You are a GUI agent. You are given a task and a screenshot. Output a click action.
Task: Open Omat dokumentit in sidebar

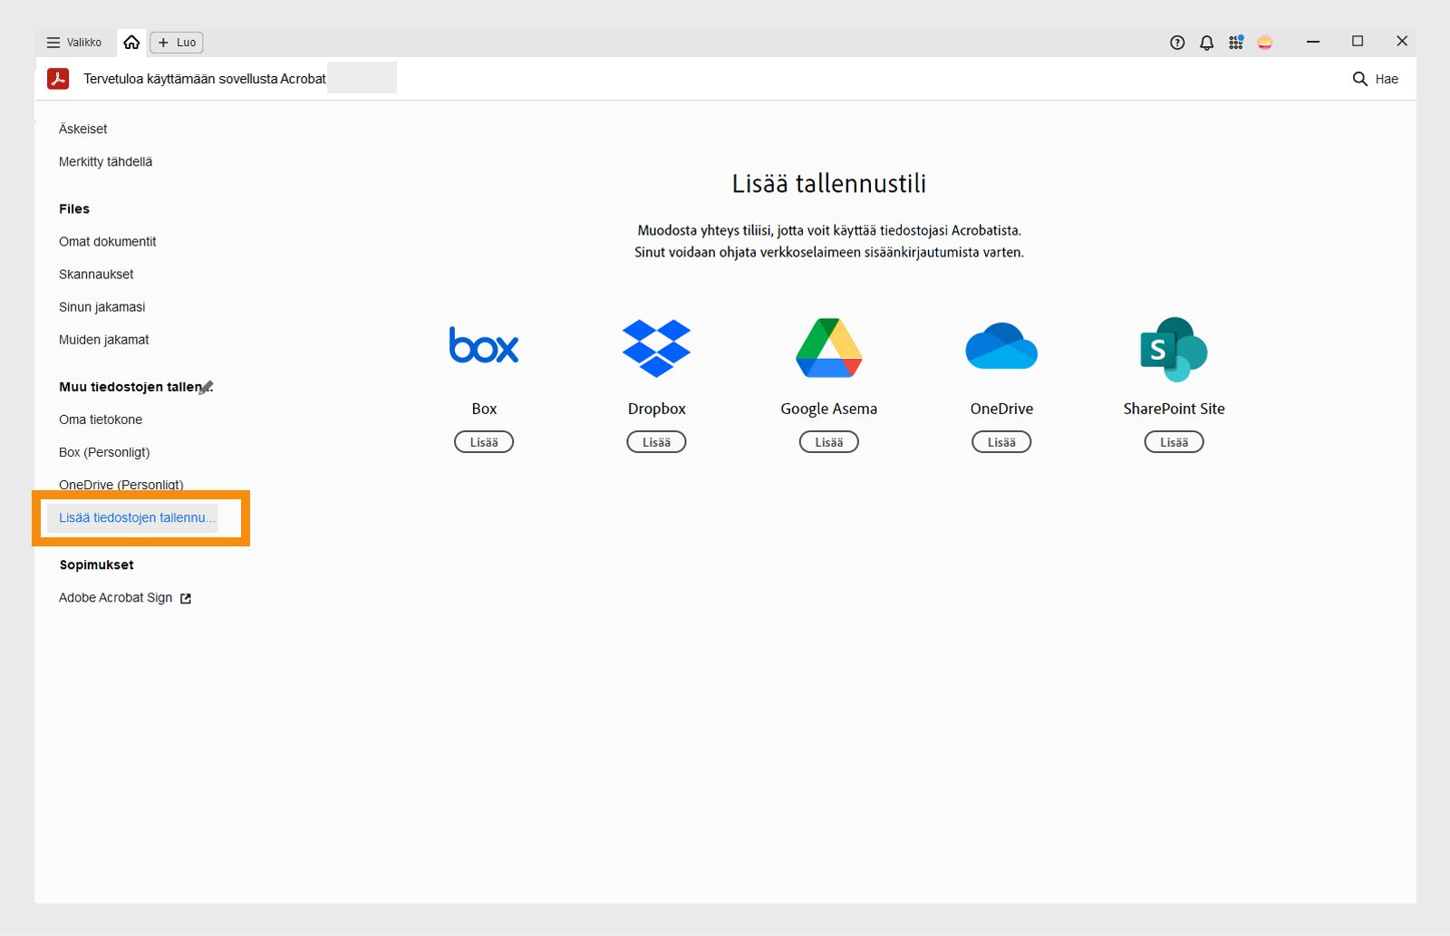(108, 242)
